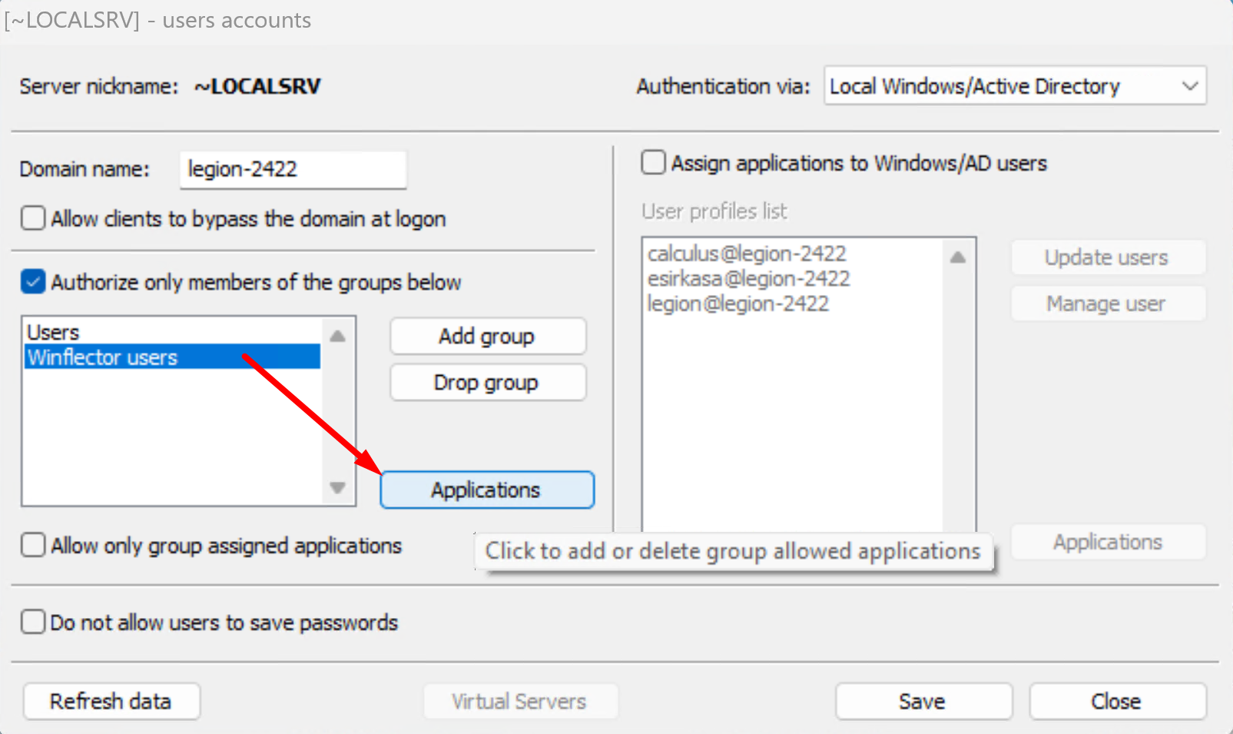Uncheck Authorize only members of groups below
Viewport: 1233px width, 734px height.
[x=33, y=282]
